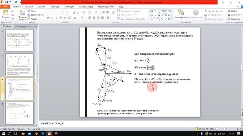Click Преобразовать в SmartArt

(x=132, y=19)
